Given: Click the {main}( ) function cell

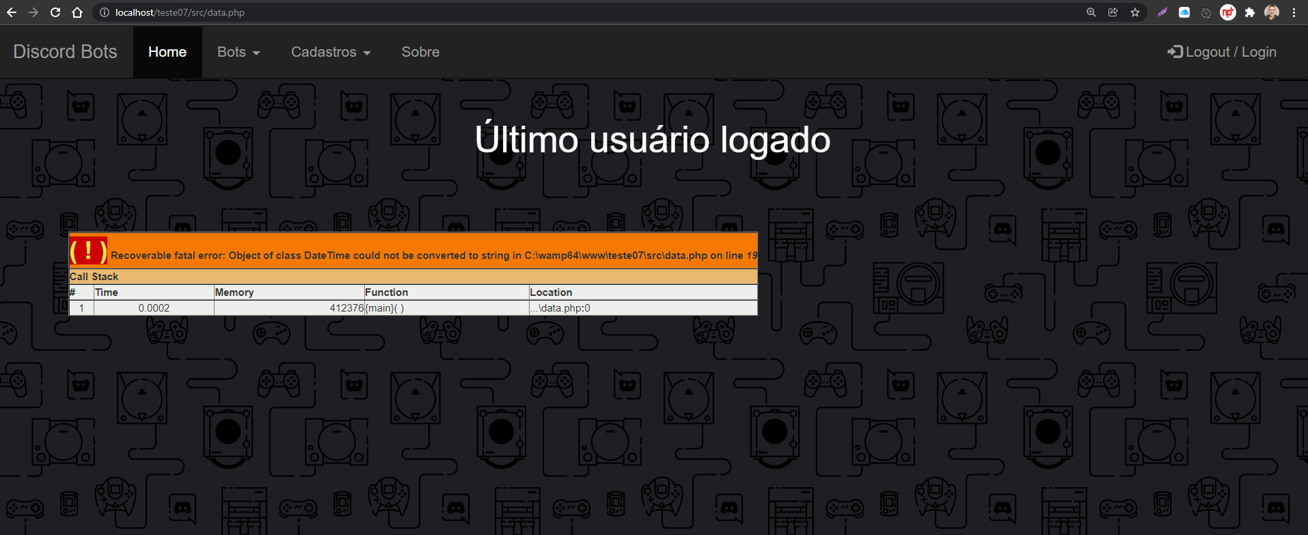Looking at the screenshot, I should tap(446, 308).
